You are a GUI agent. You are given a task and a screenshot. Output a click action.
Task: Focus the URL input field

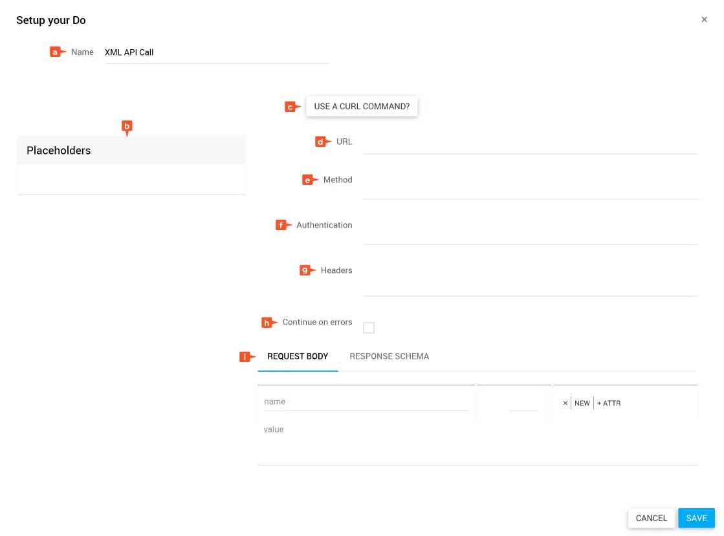tap(531, 144)
